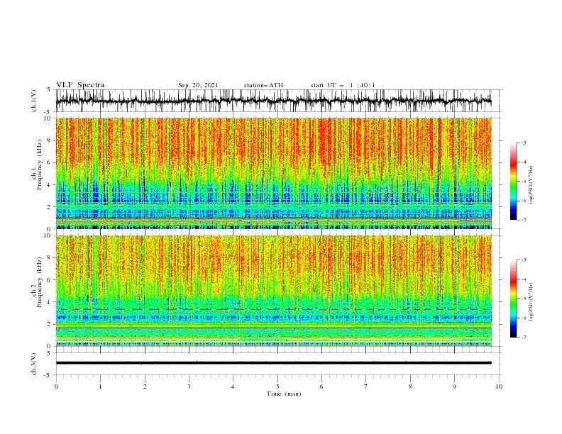562x434 pixels.
Task: Click time-axis tick label "9"
Action: 454,386
